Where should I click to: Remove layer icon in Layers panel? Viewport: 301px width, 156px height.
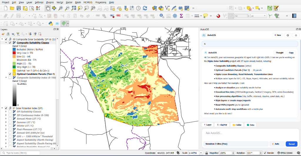(x=40, y=34)
